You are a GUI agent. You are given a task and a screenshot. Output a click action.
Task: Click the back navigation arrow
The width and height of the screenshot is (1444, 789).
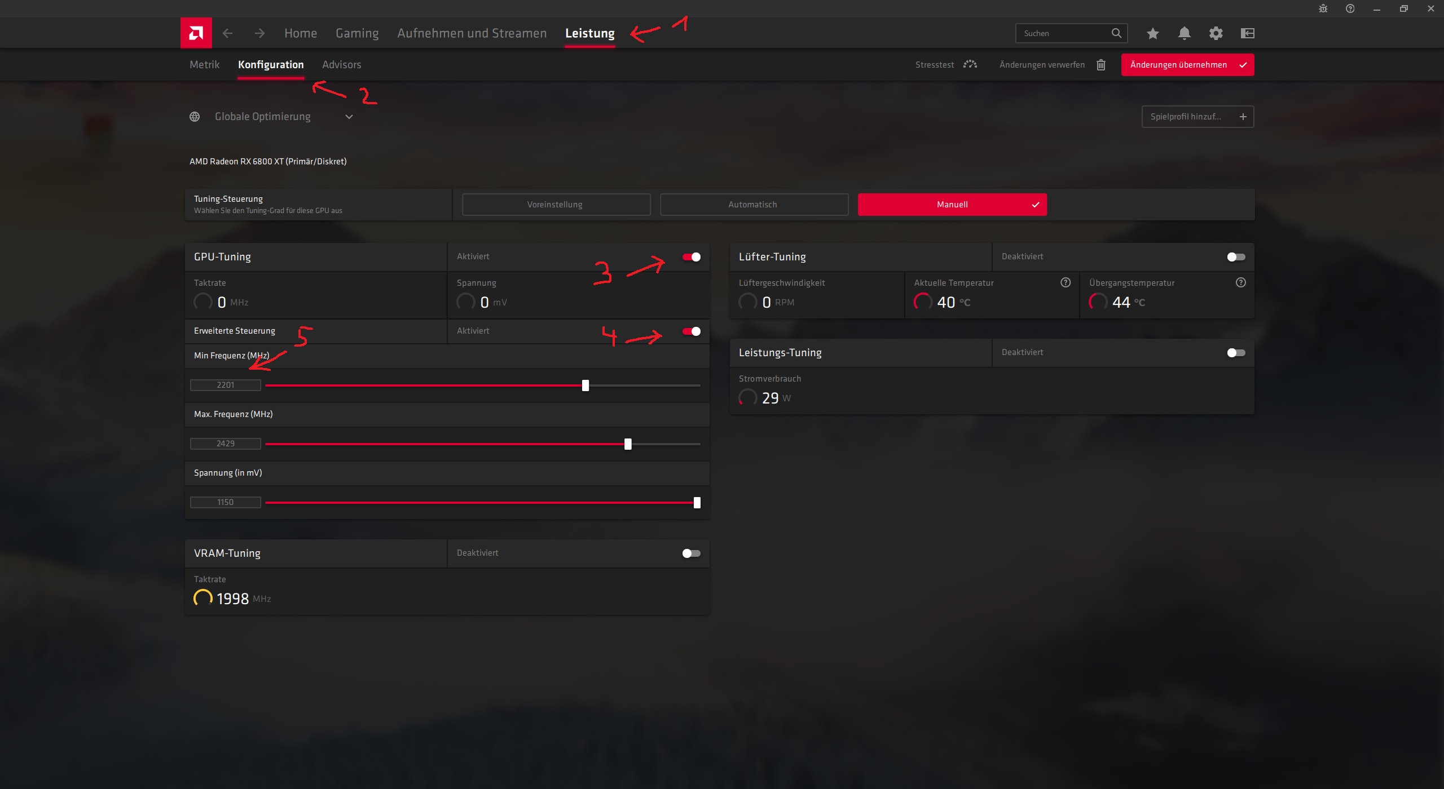(x=227, y=33)
